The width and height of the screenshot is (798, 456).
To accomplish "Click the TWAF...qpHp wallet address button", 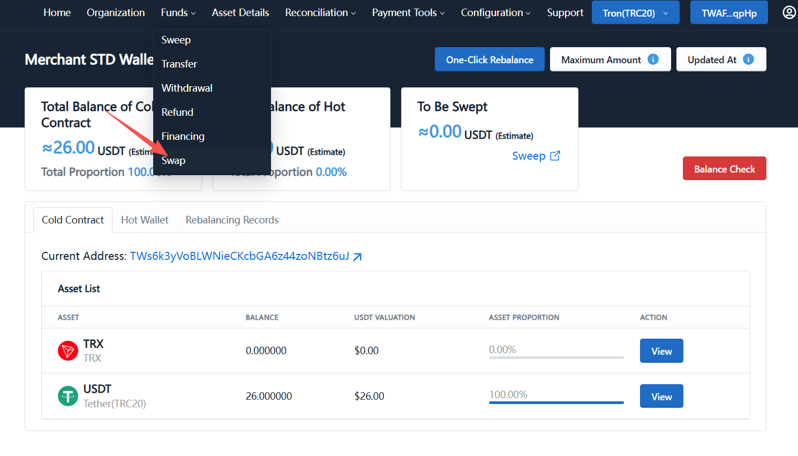I will pyautogui.click(x=729, y=13).
